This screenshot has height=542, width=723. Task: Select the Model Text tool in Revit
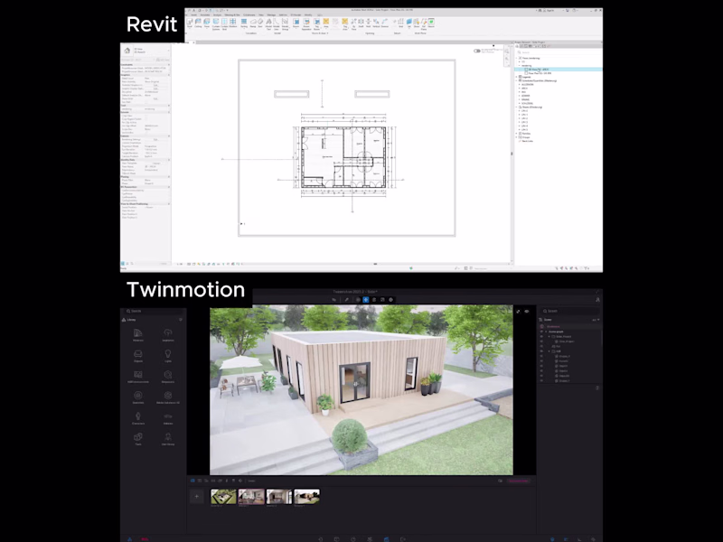268,23
